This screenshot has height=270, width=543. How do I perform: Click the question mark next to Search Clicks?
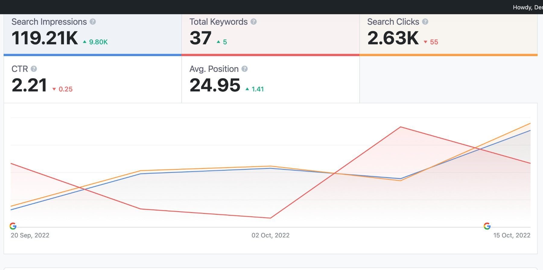425,22
